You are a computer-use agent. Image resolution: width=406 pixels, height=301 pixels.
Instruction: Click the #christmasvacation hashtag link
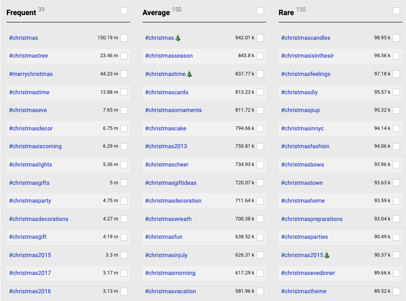(x=170, y=291)
